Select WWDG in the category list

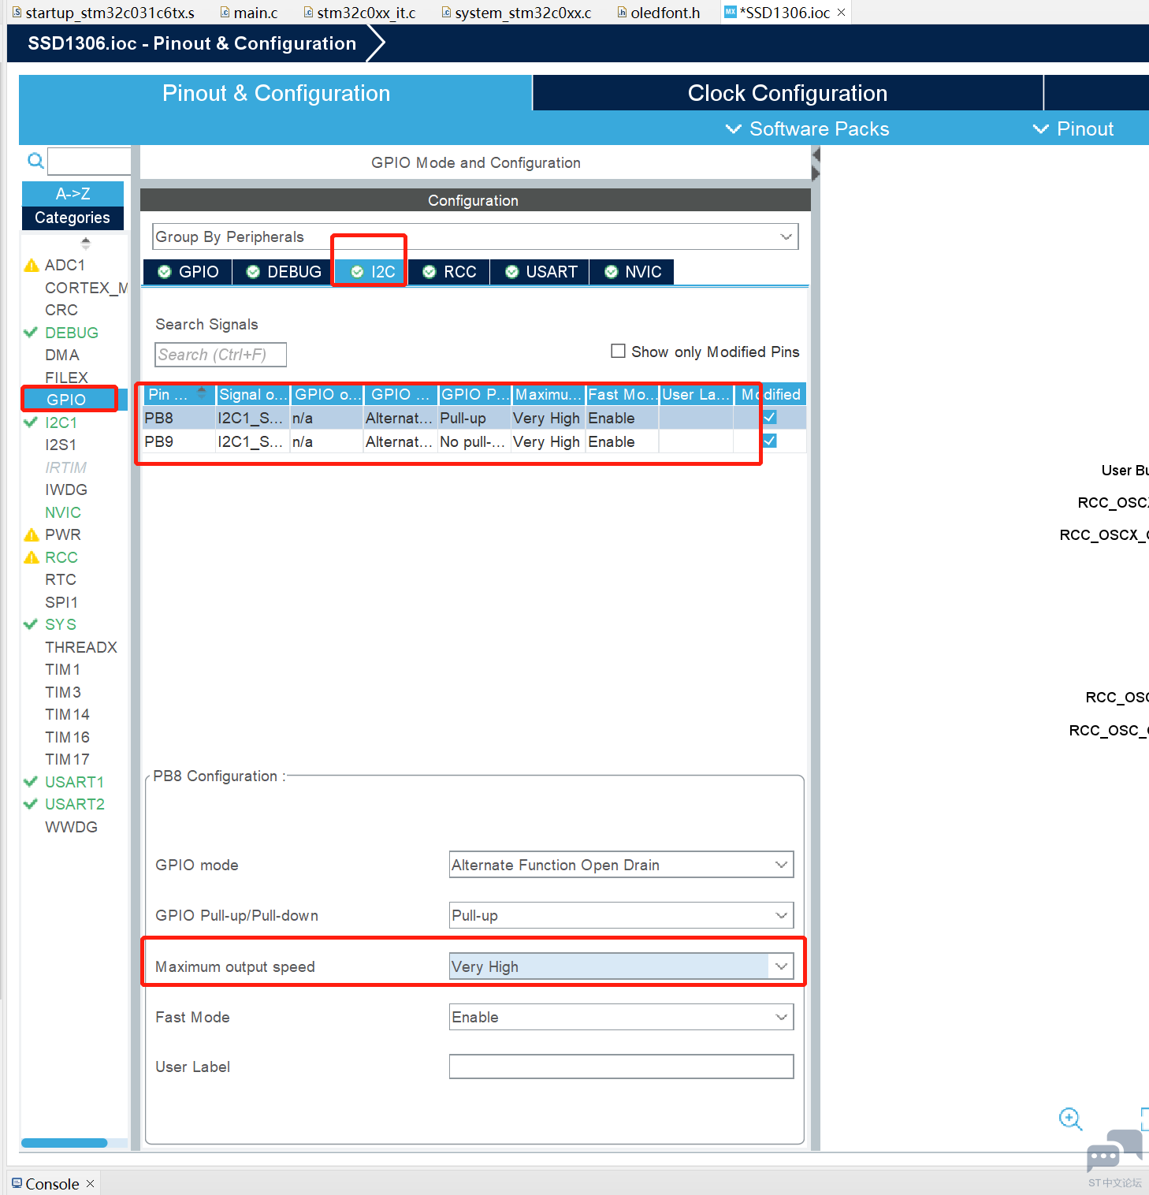71,827
